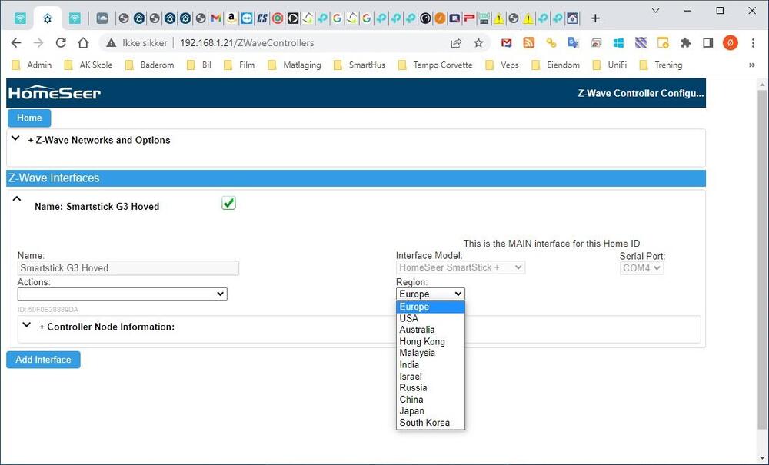This screenshot has width=769, height=465.
Task: Toggle the Smartstick G3 Hoved enabled checkbox
Action: coord(228,203)
